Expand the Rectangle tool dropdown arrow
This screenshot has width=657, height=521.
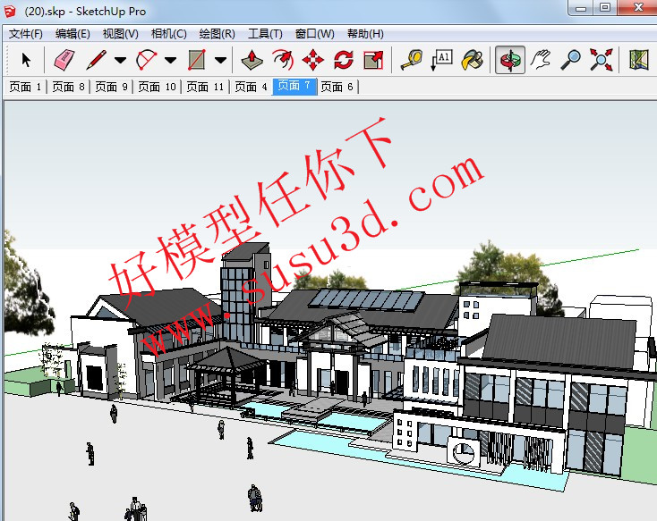pyautogui.click(x=221, y=60)
